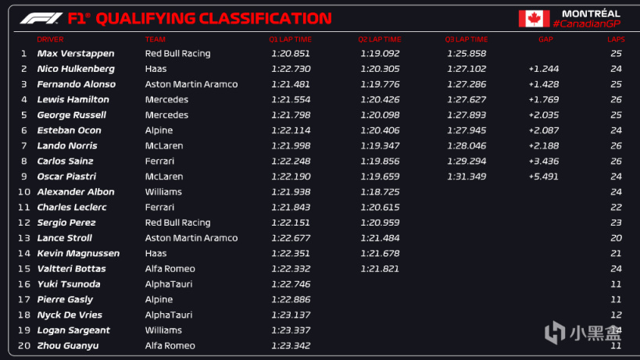The height and width of the screenshot is (360, 640).
Task: Select Max Verstappen driver name
Action: (76, 54)
